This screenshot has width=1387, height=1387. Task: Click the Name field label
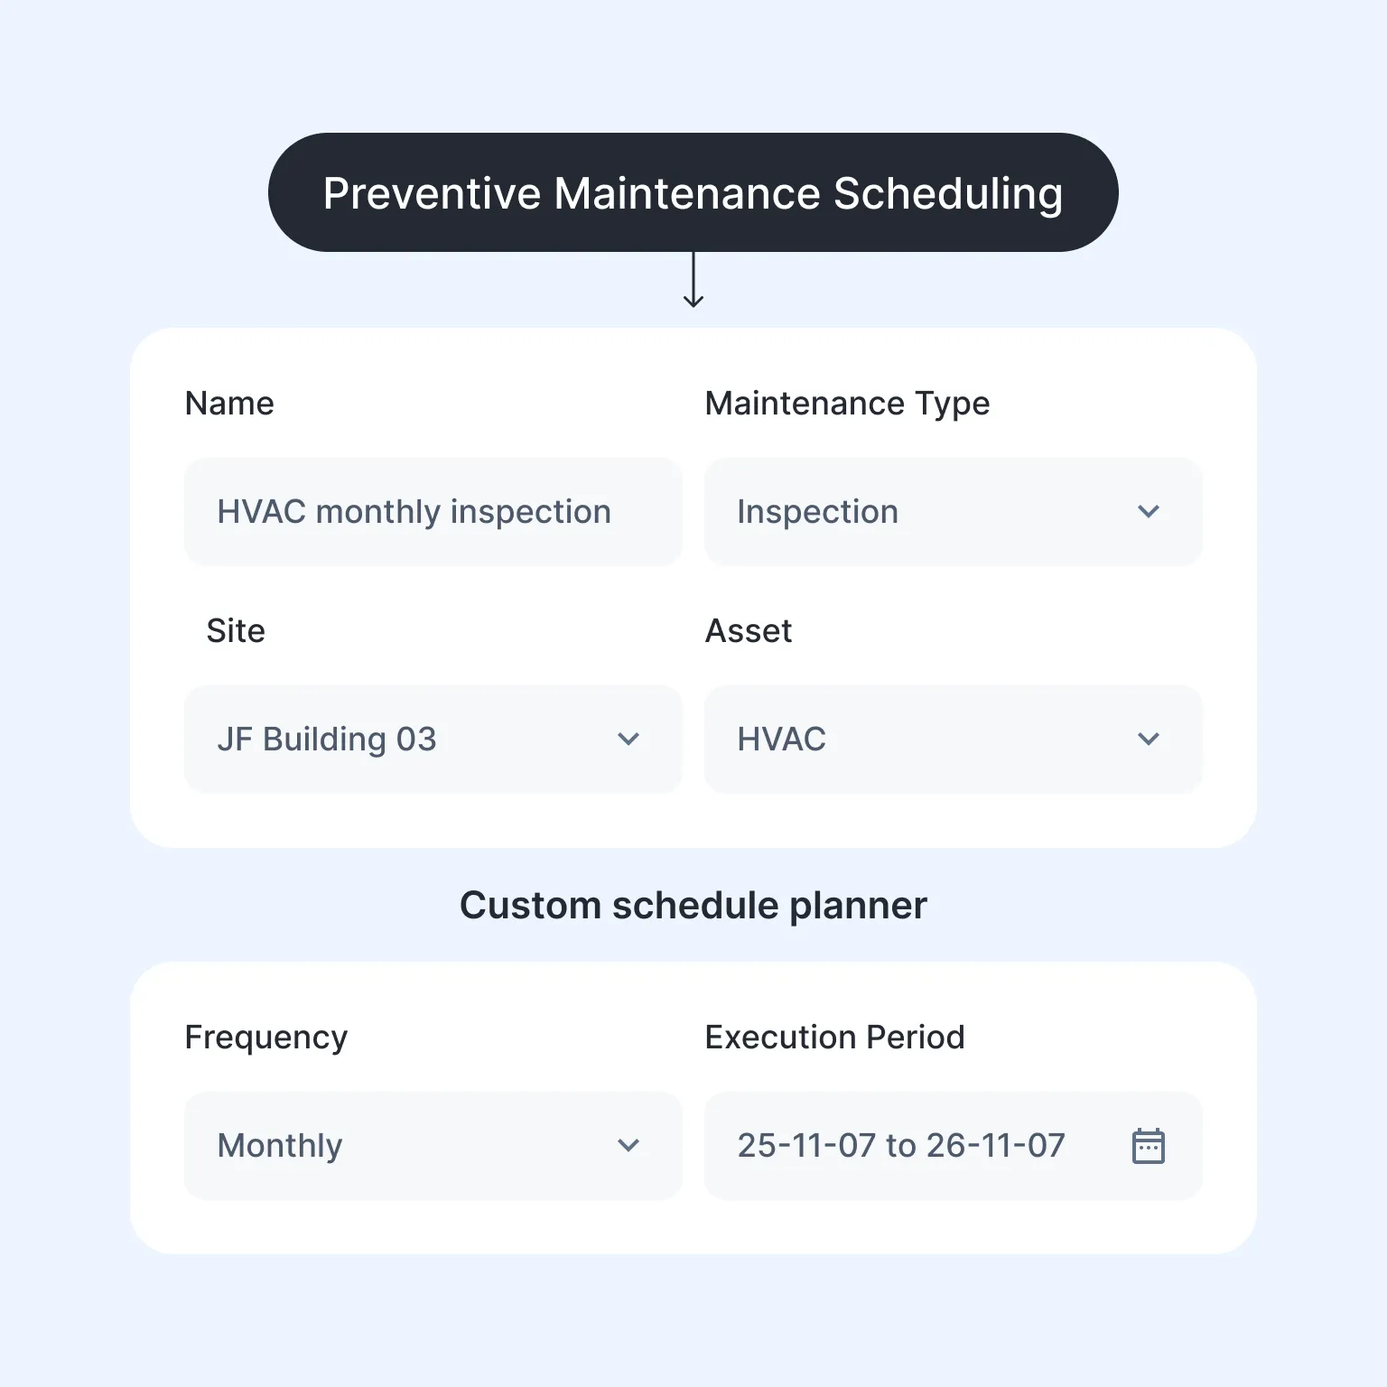[x=228, y=403]
